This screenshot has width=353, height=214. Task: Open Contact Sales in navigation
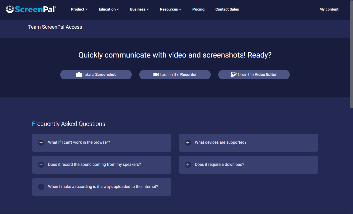(227, 9)
